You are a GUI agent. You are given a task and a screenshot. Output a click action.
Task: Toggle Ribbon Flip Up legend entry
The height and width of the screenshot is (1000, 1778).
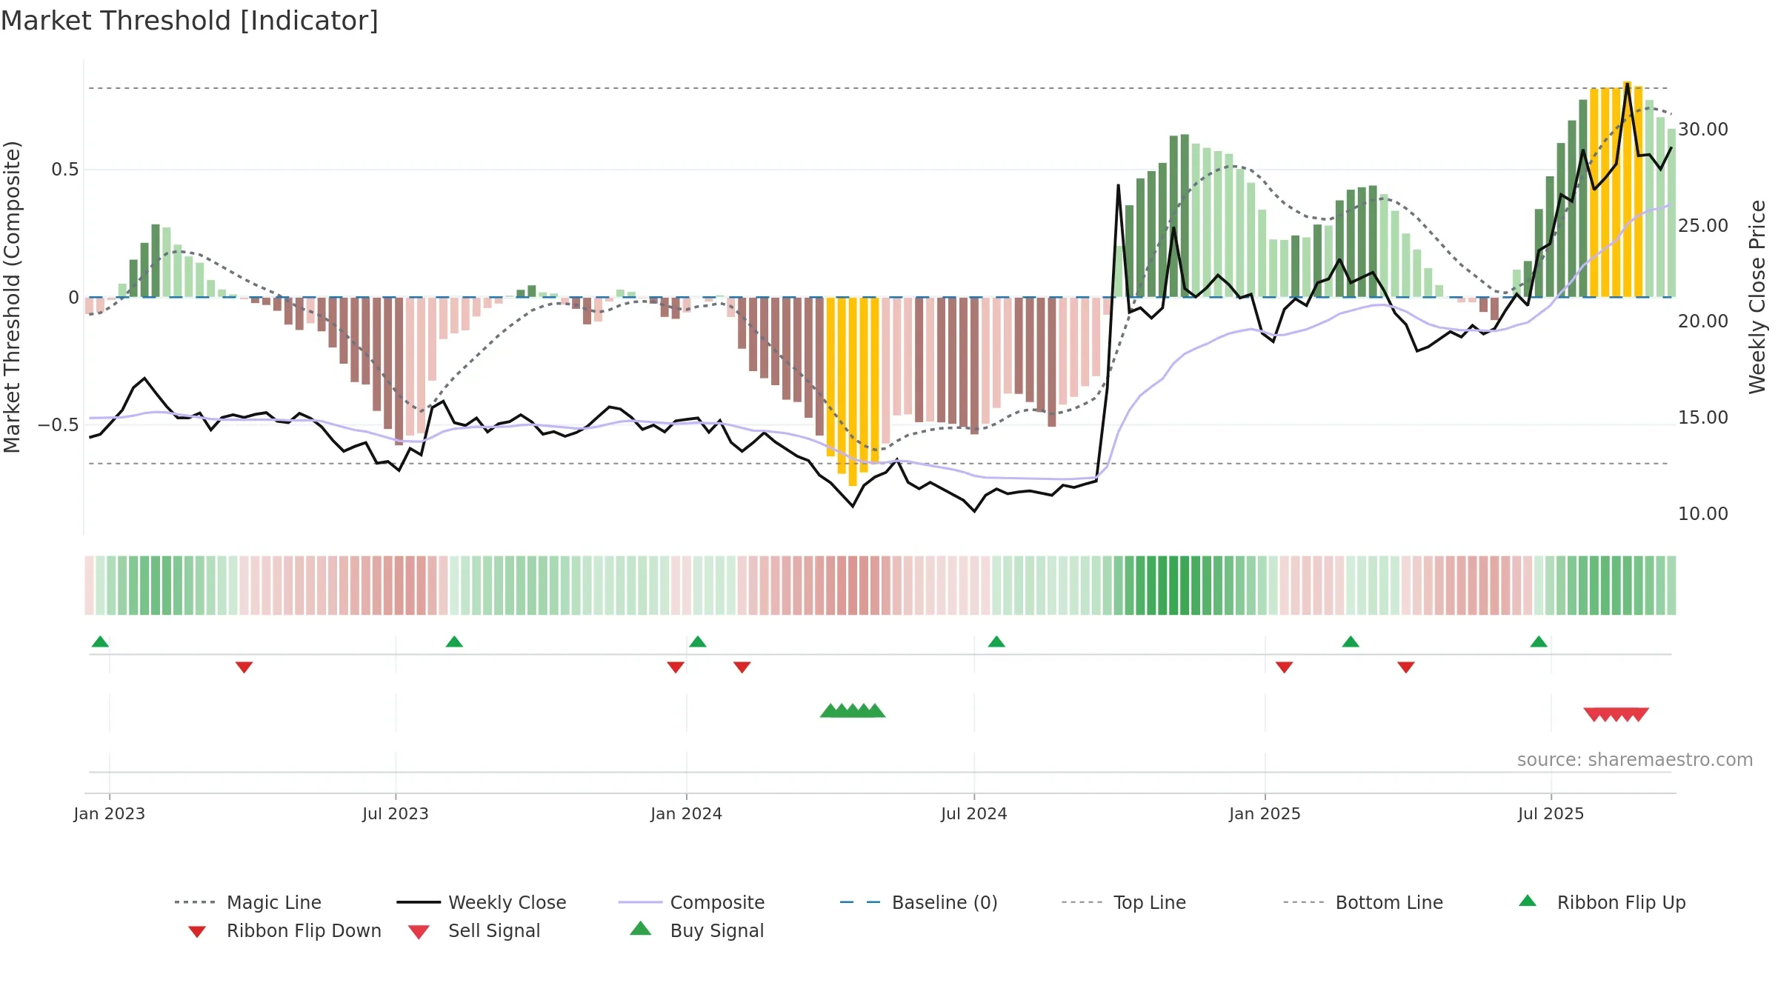tap(1602, 902)
